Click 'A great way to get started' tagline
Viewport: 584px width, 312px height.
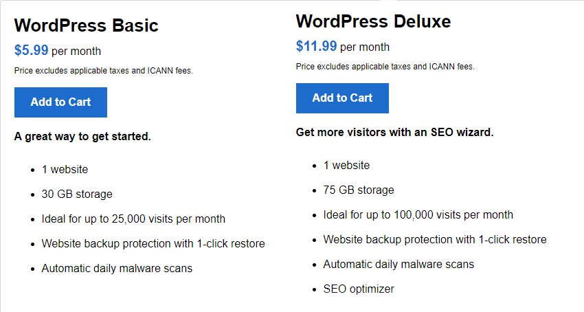pyautogui.click(x=82, y=137)
